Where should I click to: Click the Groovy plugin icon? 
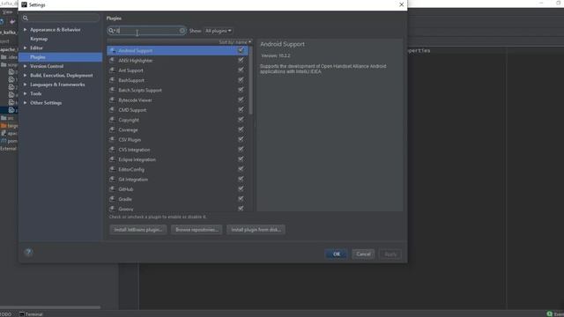[x=112, y=209]
